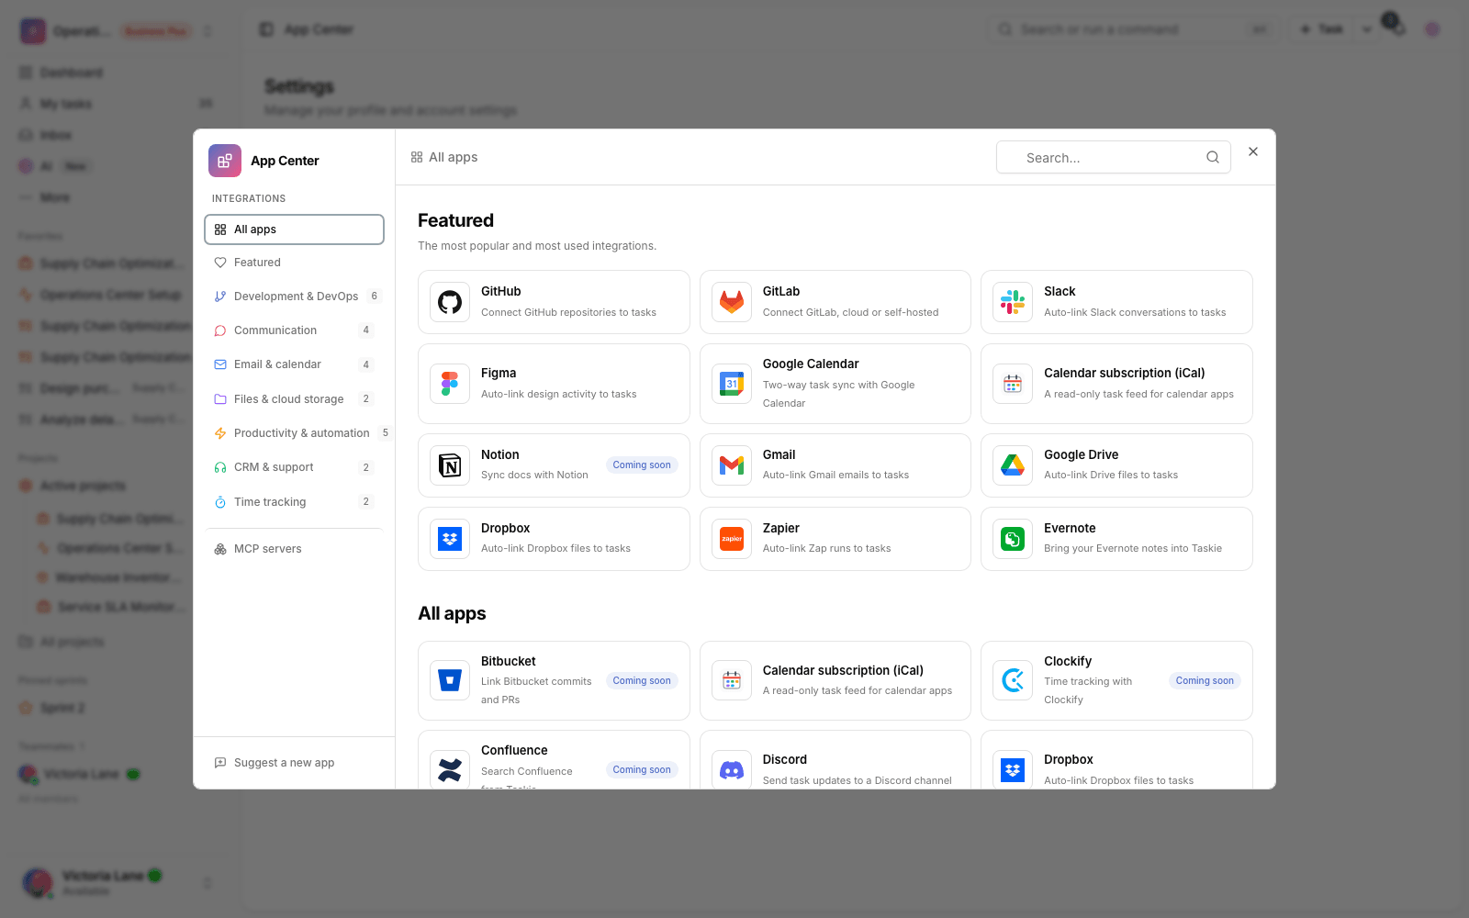Click Suggest a new app
The height and width of the screenshot is (918, 1469).
coord(294,763)
